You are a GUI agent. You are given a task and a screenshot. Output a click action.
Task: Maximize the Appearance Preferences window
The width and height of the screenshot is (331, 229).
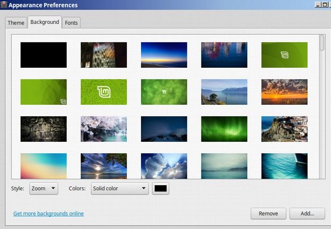[325, 4]
